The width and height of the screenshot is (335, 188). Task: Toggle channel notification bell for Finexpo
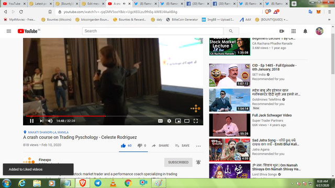(x=198, y=162)
